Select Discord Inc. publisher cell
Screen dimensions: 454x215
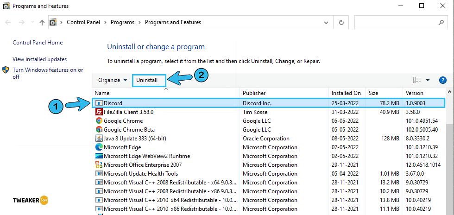click(x=257, y=103)
